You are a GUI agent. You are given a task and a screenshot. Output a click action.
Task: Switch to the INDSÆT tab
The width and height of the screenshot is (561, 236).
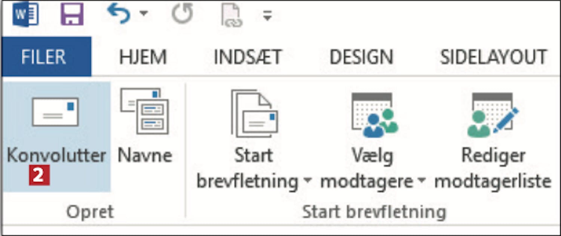pyautogui.click(x=247, y=58)
